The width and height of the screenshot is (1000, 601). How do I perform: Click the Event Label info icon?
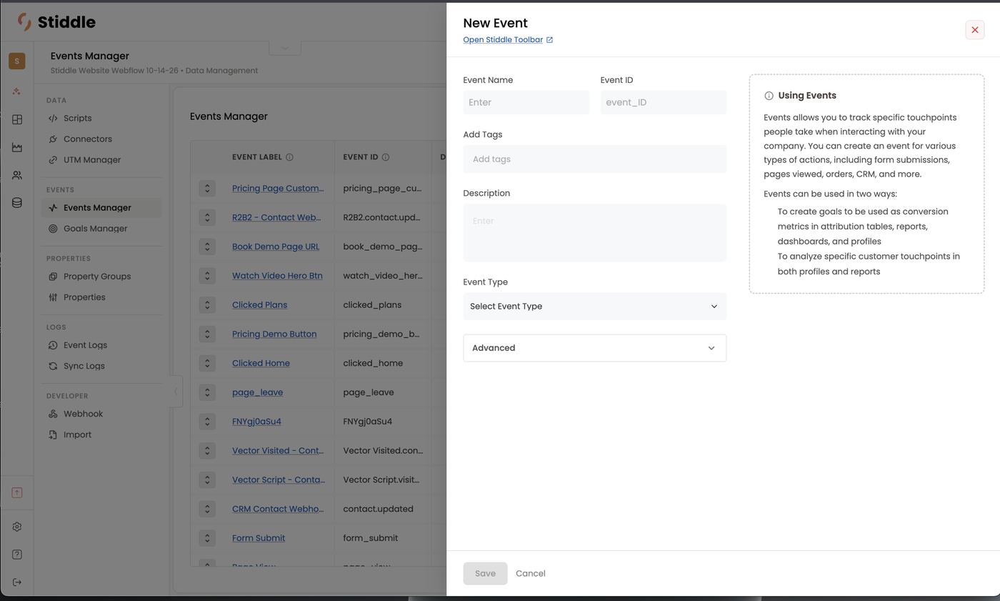pos(289,157)
